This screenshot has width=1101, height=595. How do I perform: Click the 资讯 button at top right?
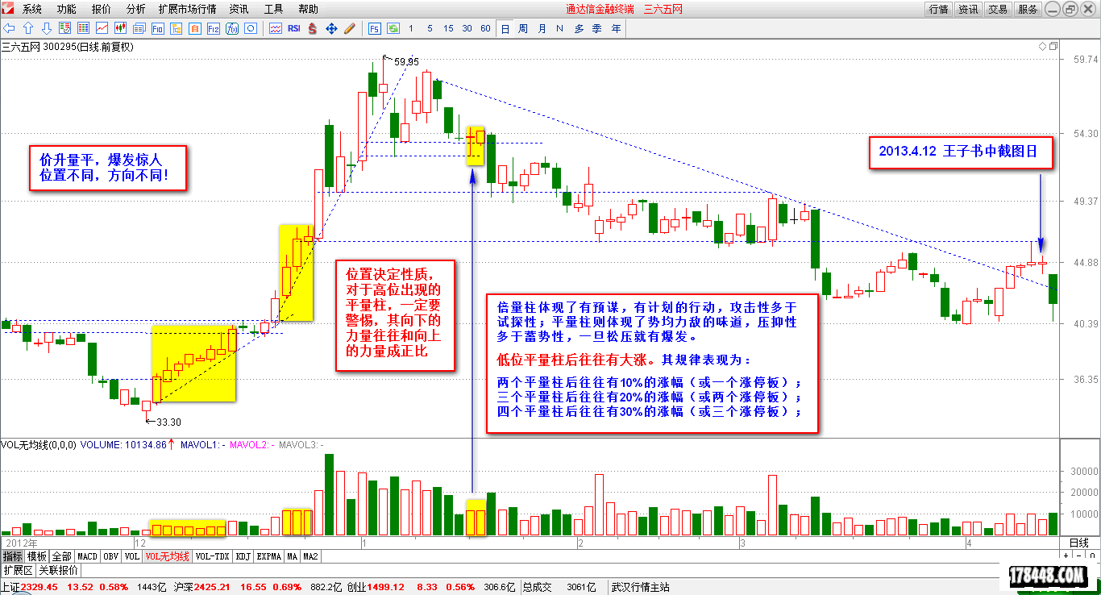[x=968, y=9]
